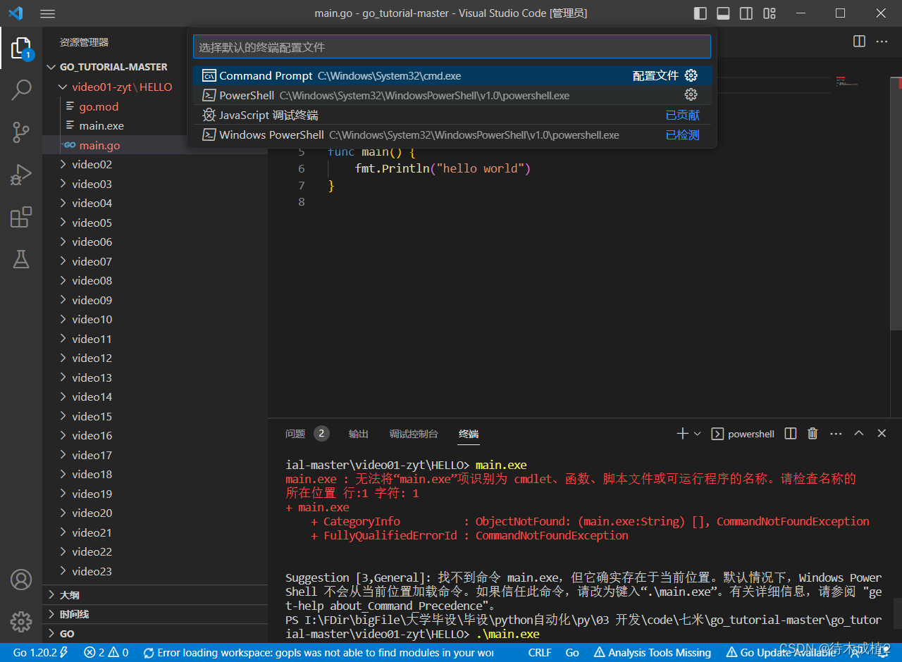
Task: Open Run and Debug view
Action: 21,174
